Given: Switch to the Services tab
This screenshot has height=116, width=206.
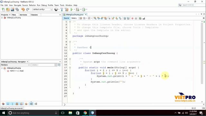Looking at the screenshot, I should click(x=23, y=15).
